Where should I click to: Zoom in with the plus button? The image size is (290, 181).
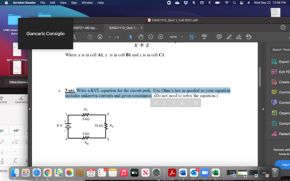161,37
